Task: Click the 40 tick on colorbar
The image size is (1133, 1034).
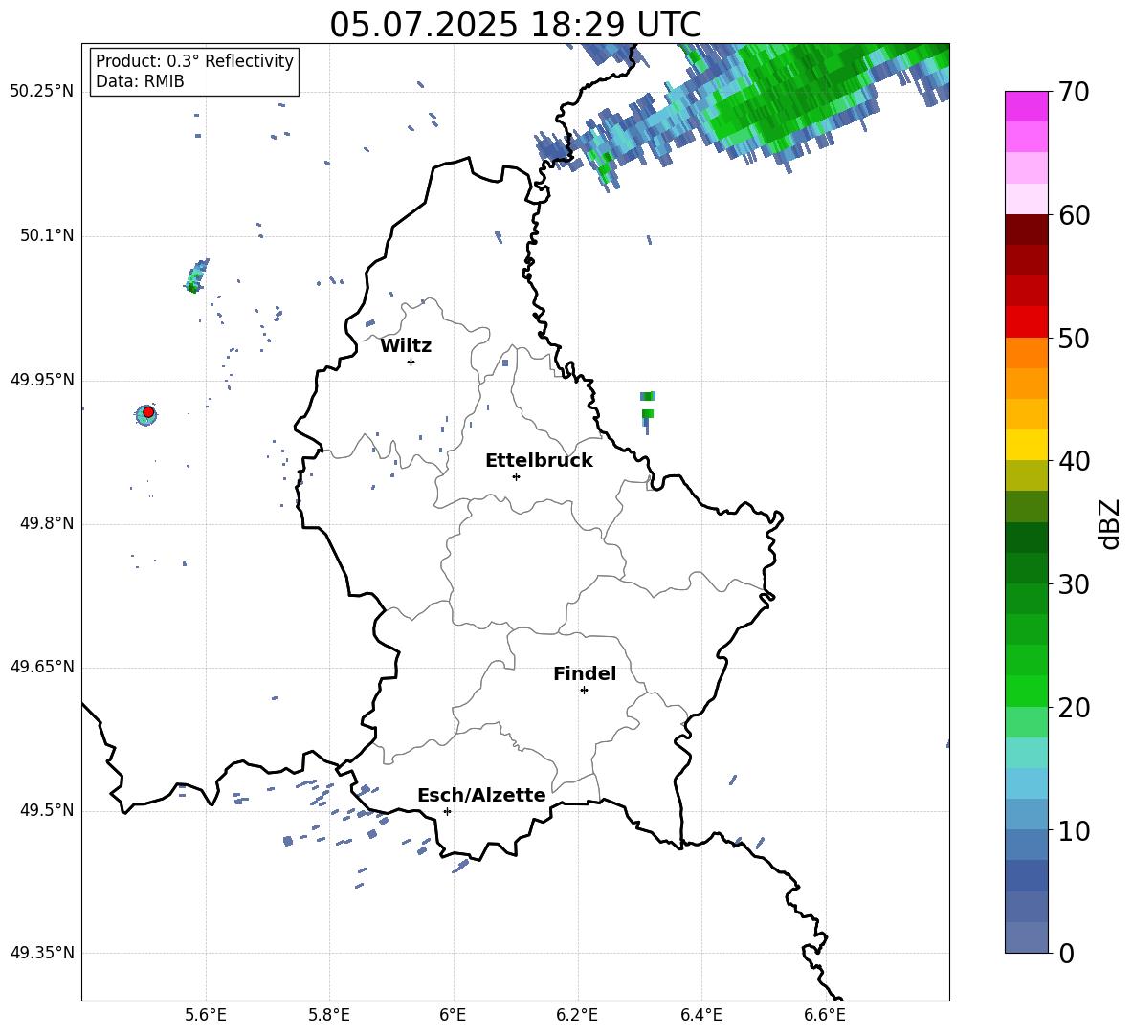Action: 1074,461
